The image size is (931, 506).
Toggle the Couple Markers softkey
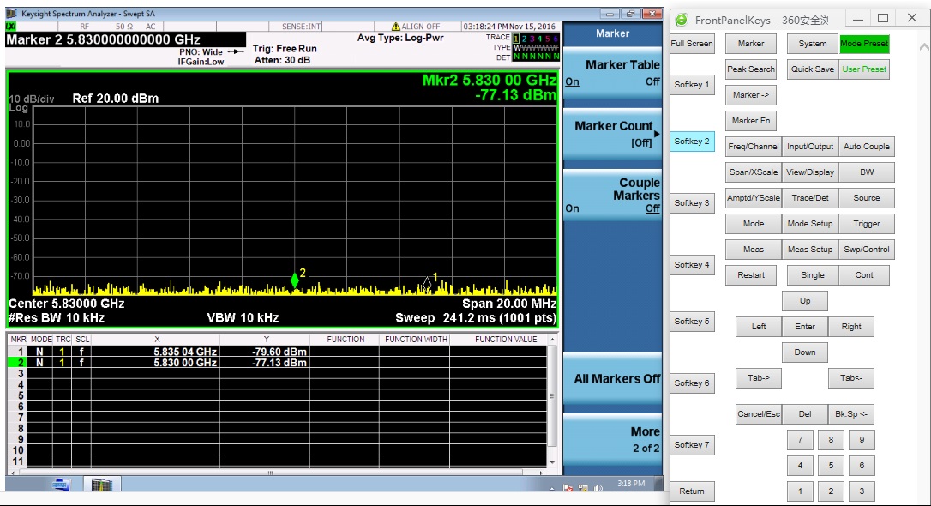612,196
